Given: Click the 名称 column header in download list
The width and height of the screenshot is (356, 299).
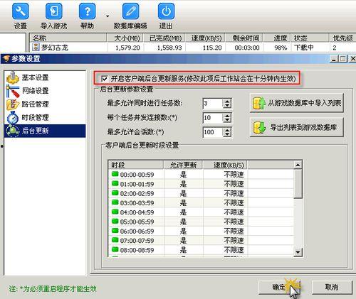Looking at the screenshot, I should coord(68,38).
